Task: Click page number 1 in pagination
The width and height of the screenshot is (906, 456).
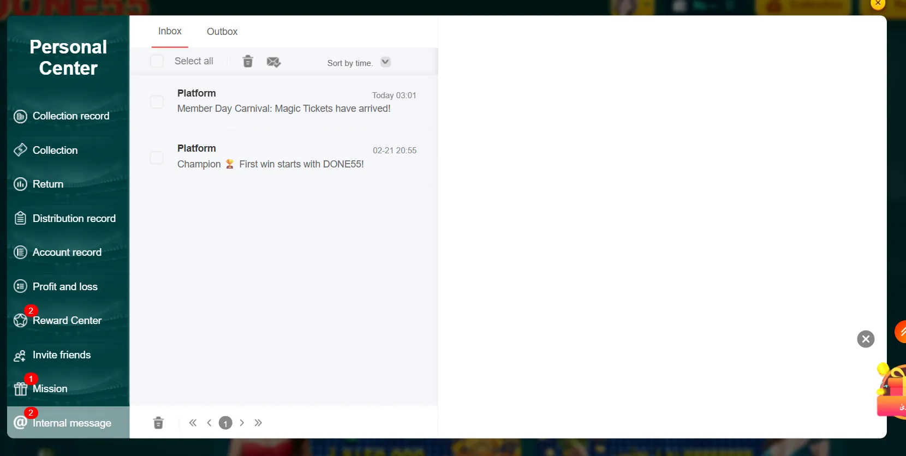Action: click(225, 423)
